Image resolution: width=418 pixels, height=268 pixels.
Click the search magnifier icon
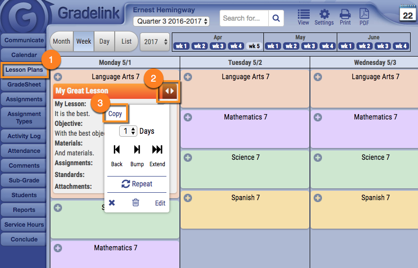click(x=276, y=19)
